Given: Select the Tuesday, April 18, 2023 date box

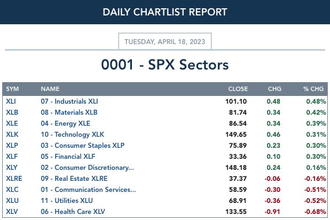Looking at the screenshot, I should (x=165, y=41).
